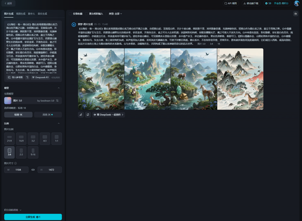
Task: Click the 返回 back button
Action: pos(8,3)
